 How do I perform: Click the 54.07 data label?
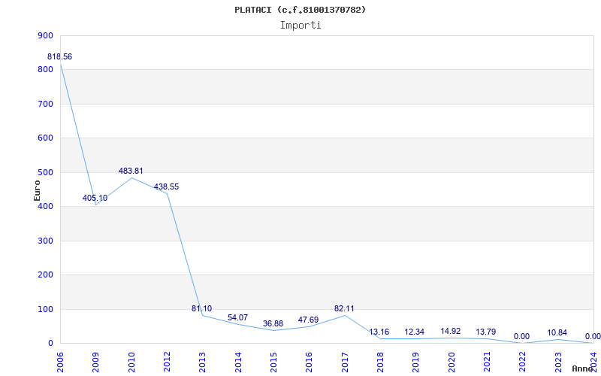tap(237, 317)
